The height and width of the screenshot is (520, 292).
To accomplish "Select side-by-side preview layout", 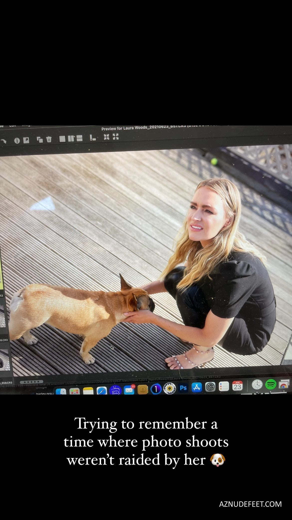I will click(71, 138).
